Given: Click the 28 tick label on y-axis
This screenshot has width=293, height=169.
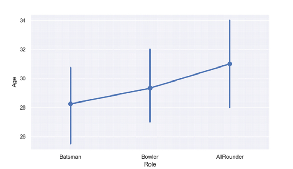Looking at the screenshot, I should (x=23, y=108).
